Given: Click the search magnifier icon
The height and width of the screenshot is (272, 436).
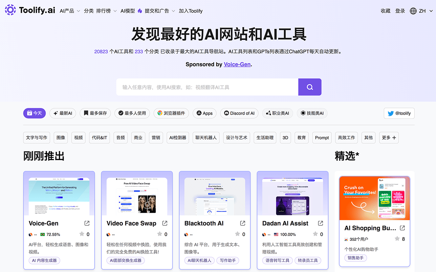Looking at the screenshot, I should 310,87.
